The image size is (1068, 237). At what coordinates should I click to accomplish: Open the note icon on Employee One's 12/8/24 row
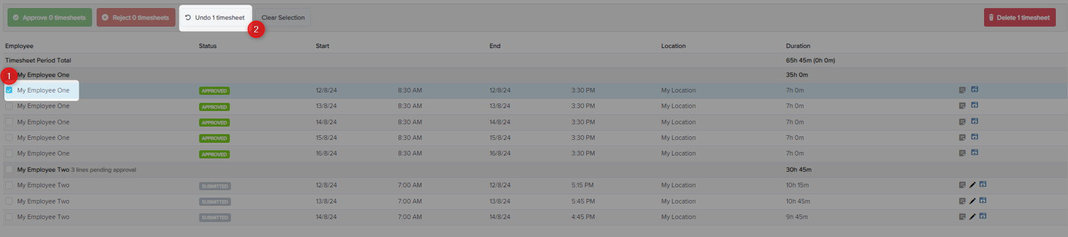(962, 90)
